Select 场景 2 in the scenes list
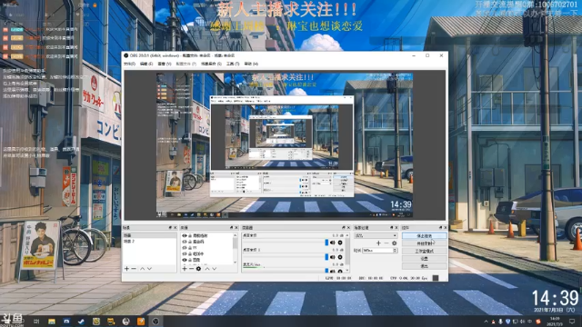Image resolution: width=582 pixels, height=327 pixels. (150, 242)
